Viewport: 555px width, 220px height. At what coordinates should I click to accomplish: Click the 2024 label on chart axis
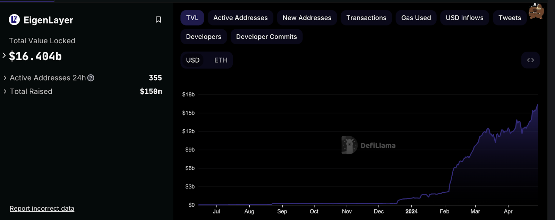click(411, 211)
